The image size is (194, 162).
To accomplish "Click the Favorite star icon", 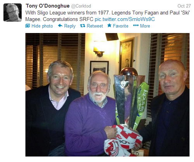I will pos(109,25).
